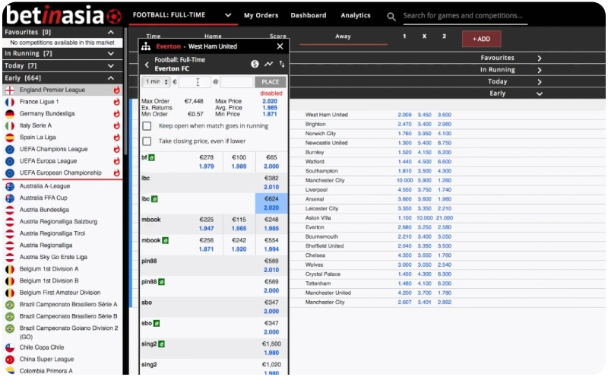Click the currency S icon in order panel
This screenshot has height=377, width=608.
pyautogui.click(x=255, y=64)
